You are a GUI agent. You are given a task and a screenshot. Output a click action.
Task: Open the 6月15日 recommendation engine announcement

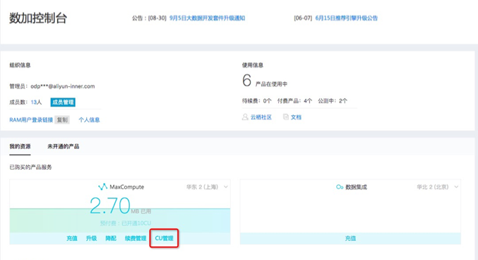pos(346,18)
